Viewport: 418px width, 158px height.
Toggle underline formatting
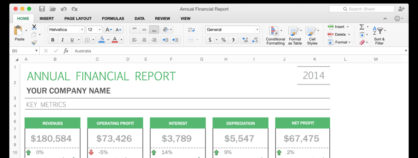72,40
